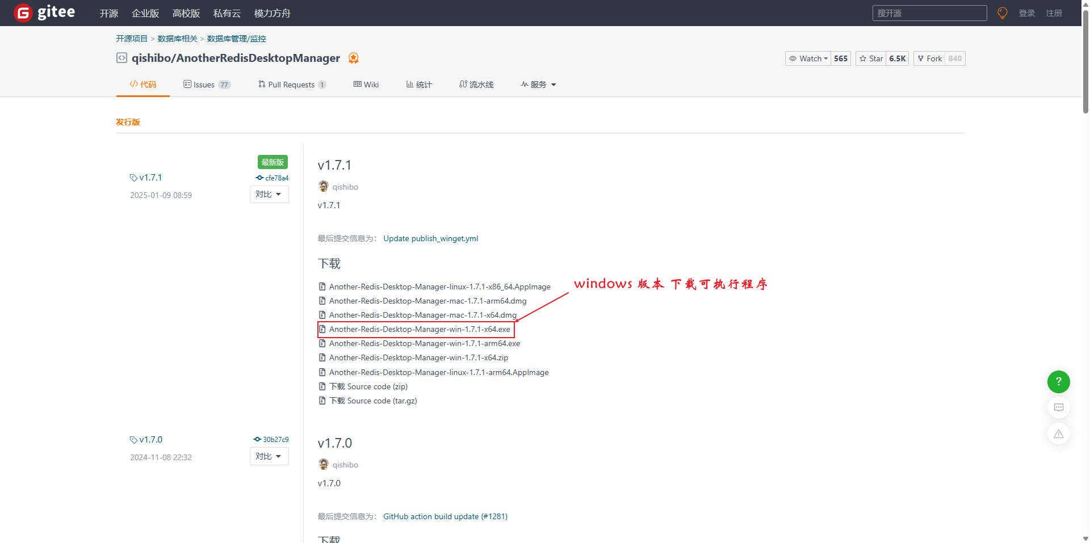
Task: Open the 数据库相关 breadcrumb
Action: [x=178, y=39]
